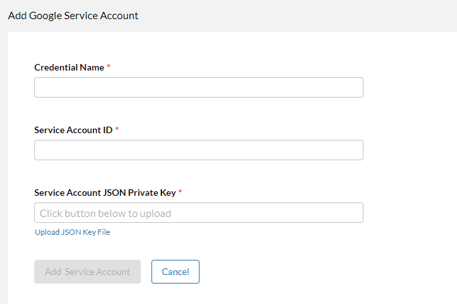
Task: Click the "Click button below to upload" placeholder
Action: tap(105, 213)
